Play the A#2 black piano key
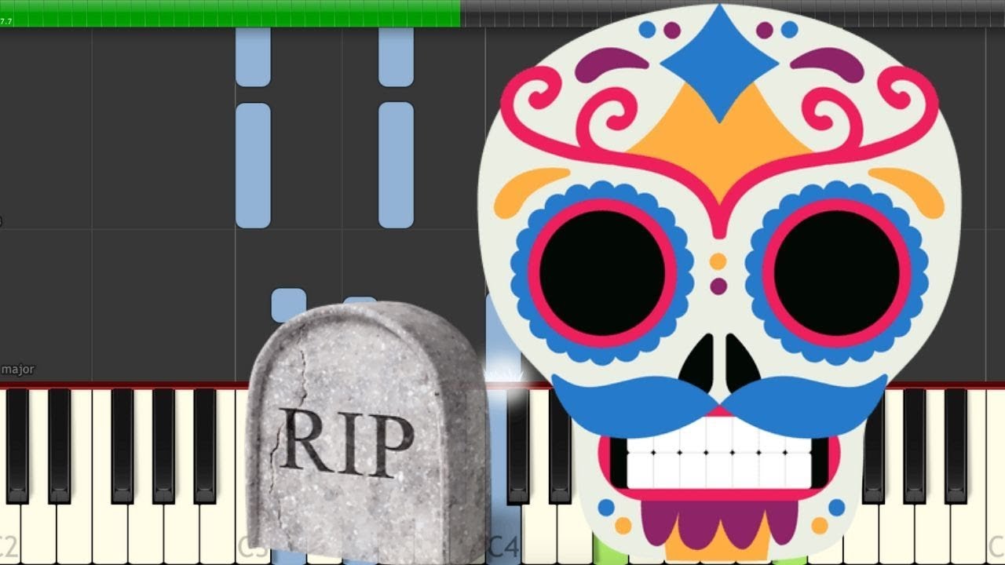Viewport: 1005px width, 565px height. pyautogui.click(x=205, y=446)
